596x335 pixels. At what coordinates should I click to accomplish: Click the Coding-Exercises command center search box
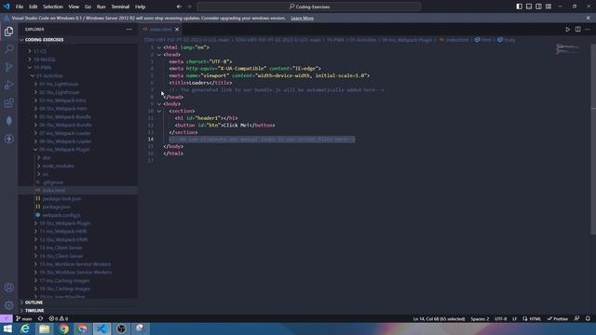[x=309, y=7]
